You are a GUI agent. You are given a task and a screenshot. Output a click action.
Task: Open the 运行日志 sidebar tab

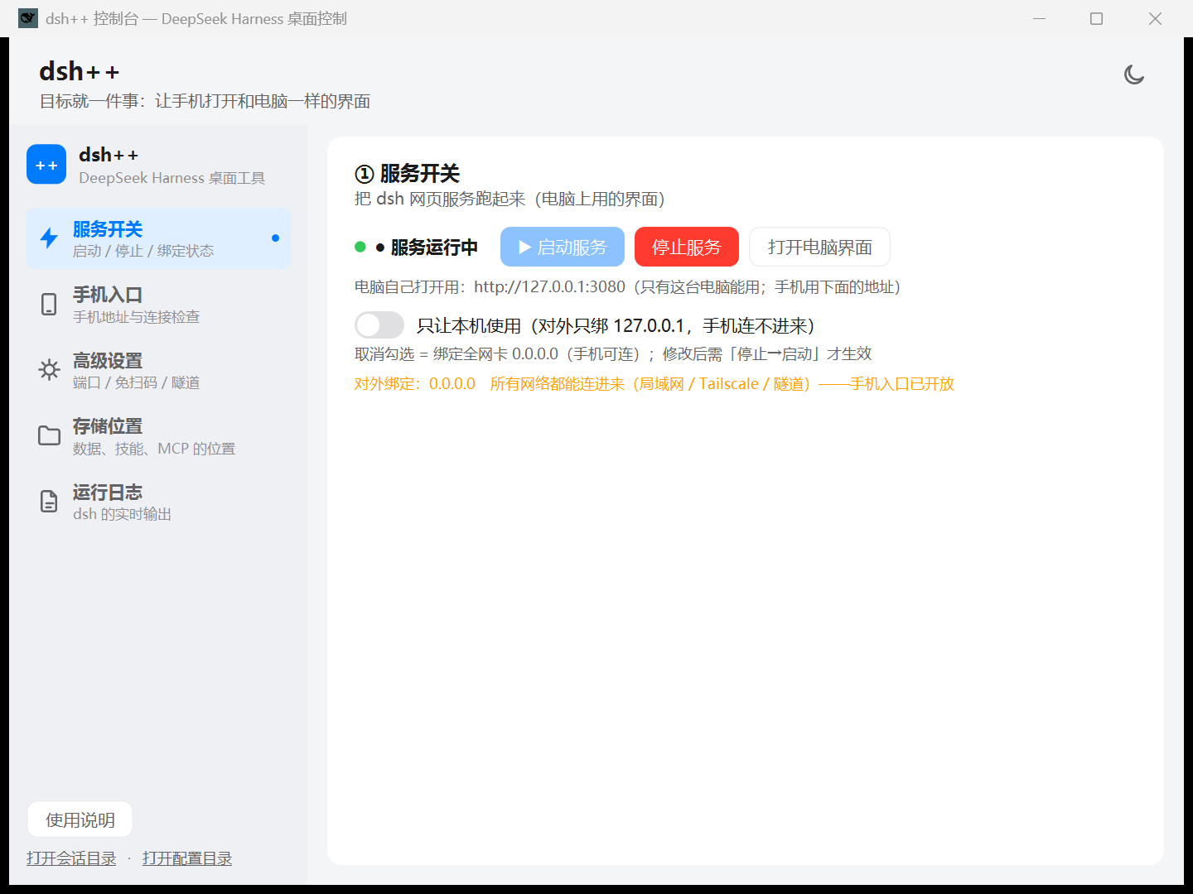coord(158,502)
